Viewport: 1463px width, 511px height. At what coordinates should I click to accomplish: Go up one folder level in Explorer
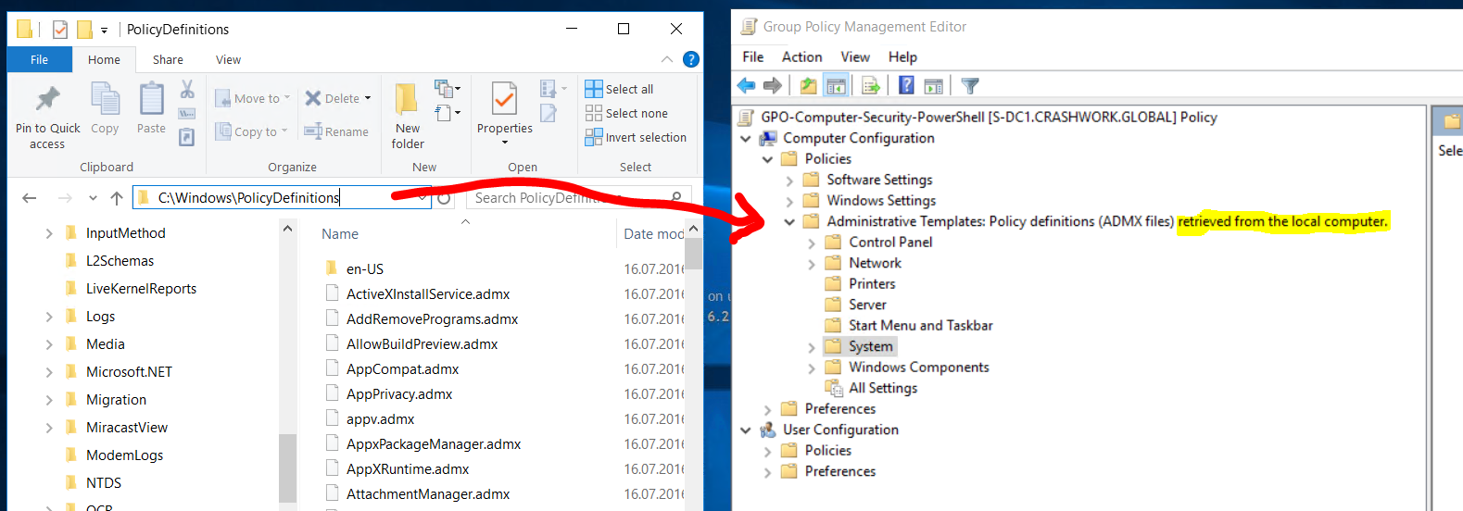pos(117,197)
